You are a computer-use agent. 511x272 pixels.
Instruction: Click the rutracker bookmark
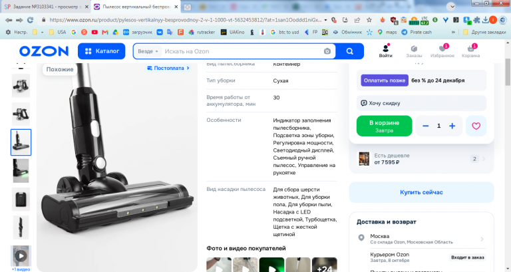(x=202, y=32)
